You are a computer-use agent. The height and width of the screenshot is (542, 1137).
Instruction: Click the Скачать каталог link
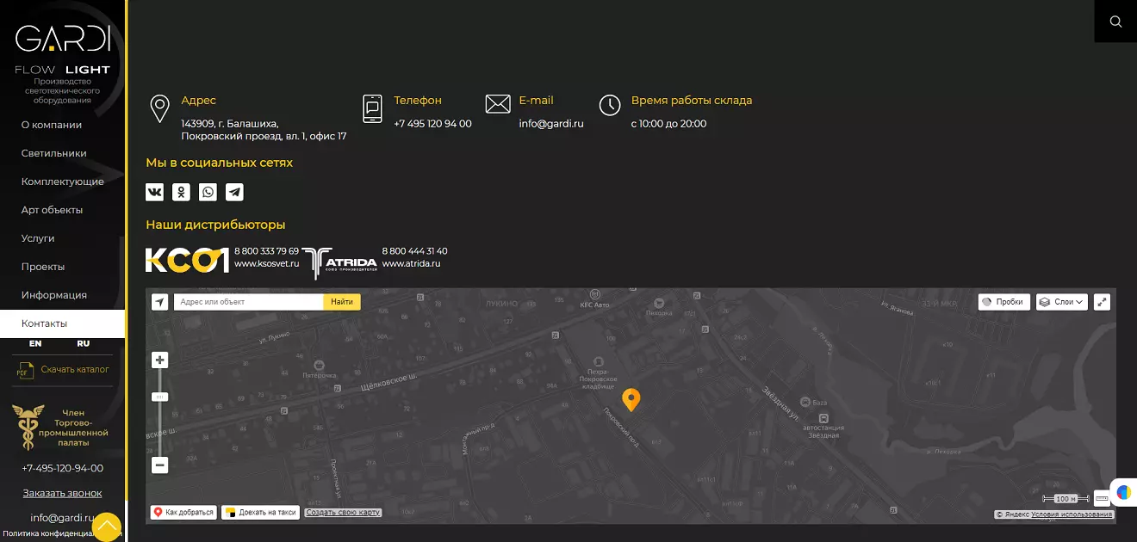75,370
